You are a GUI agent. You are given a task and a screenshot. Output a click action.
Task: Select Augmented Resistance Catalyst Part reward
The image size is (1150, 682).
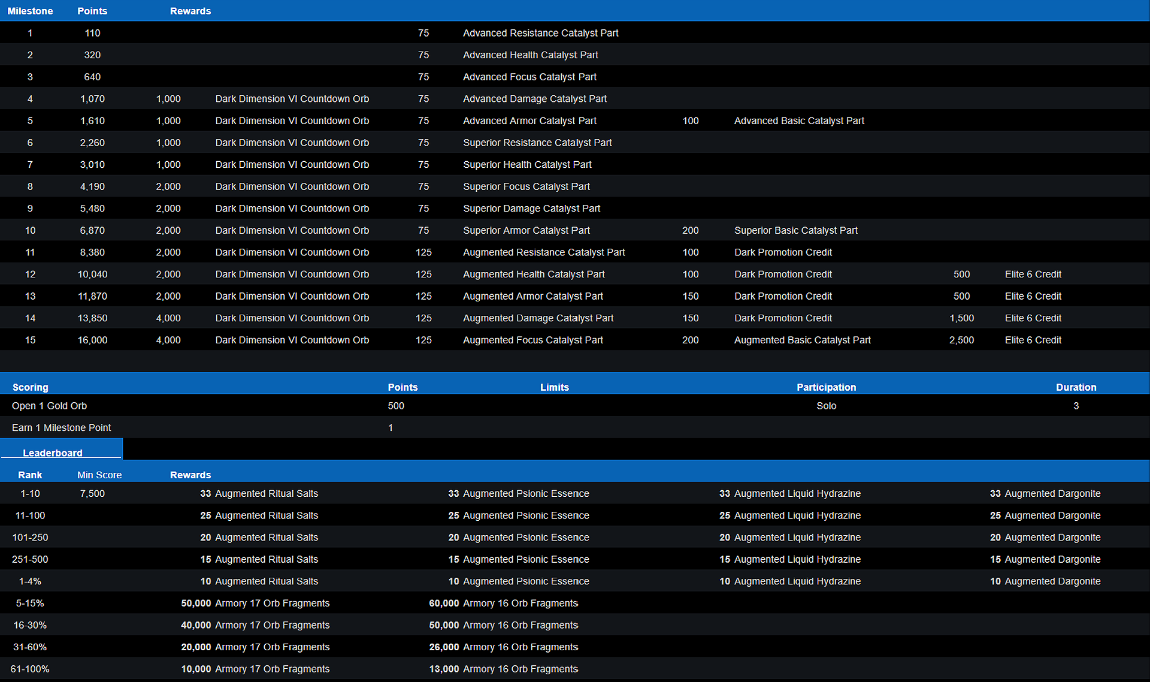pyautogui.click(x=544, y=252)
